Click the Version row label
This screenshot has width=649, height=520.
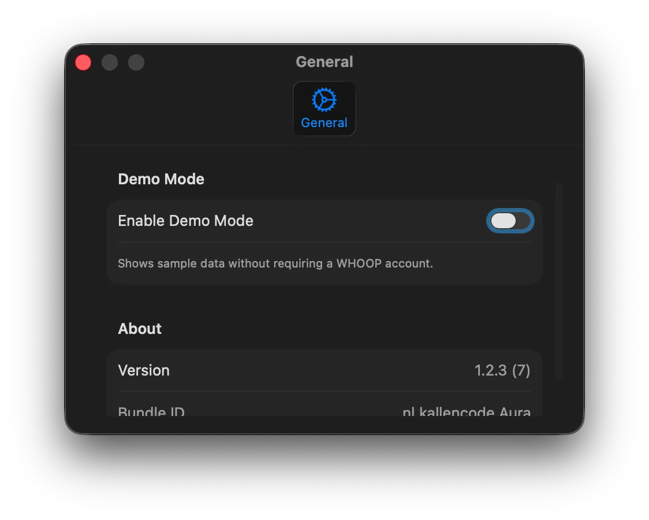click(x=144, y=370)
